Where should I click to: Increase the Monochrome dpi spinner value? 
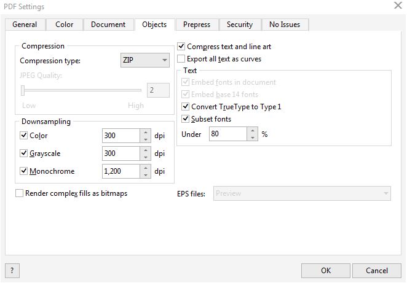[145, 168]
